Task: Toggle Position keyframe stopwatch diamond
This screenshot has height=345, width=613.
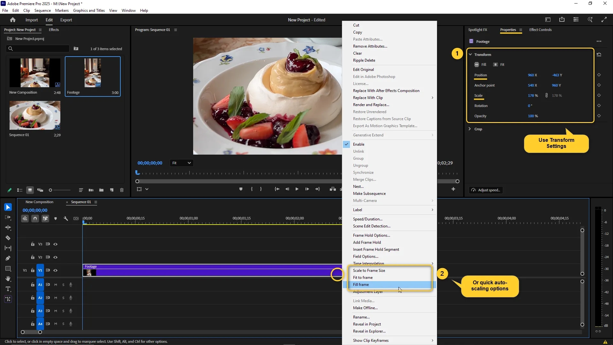Action: (x=599, y=75)
